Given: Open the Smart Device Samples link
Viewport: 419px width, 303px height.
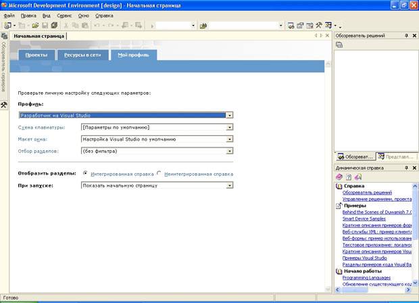Looking at the screenshot, I should coord(364,218).
